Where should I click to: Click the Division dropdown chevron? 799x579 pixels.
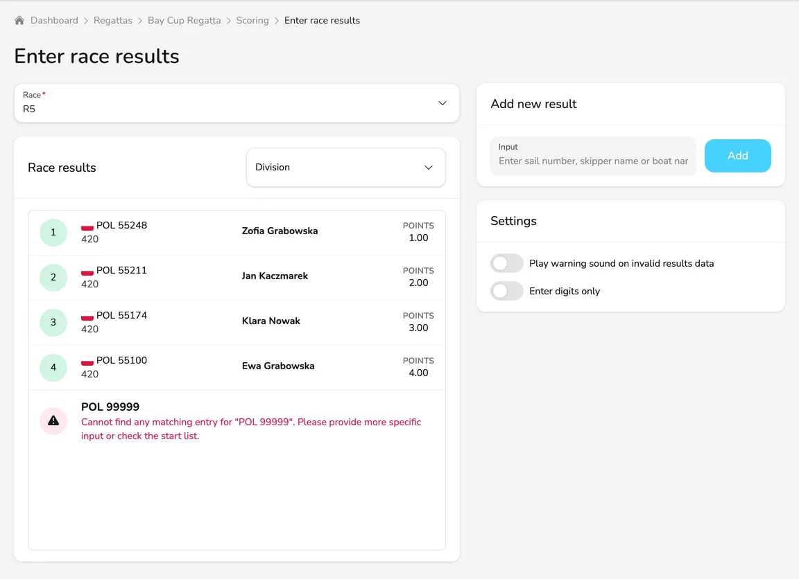429,168
